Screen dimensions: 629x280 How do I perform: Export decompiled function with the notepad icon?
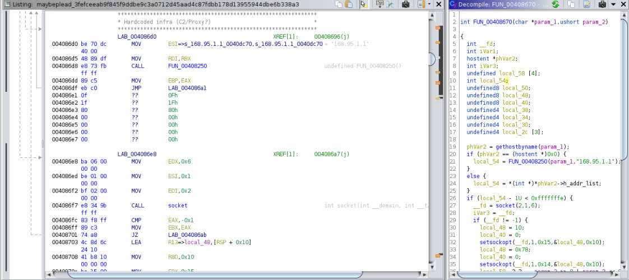(586, 4)
